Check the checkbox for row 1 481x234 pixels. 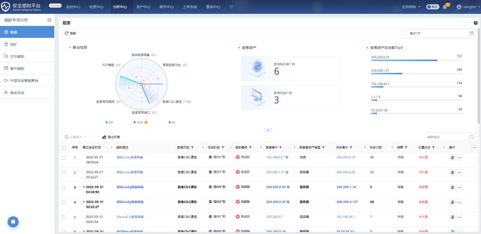64,157
